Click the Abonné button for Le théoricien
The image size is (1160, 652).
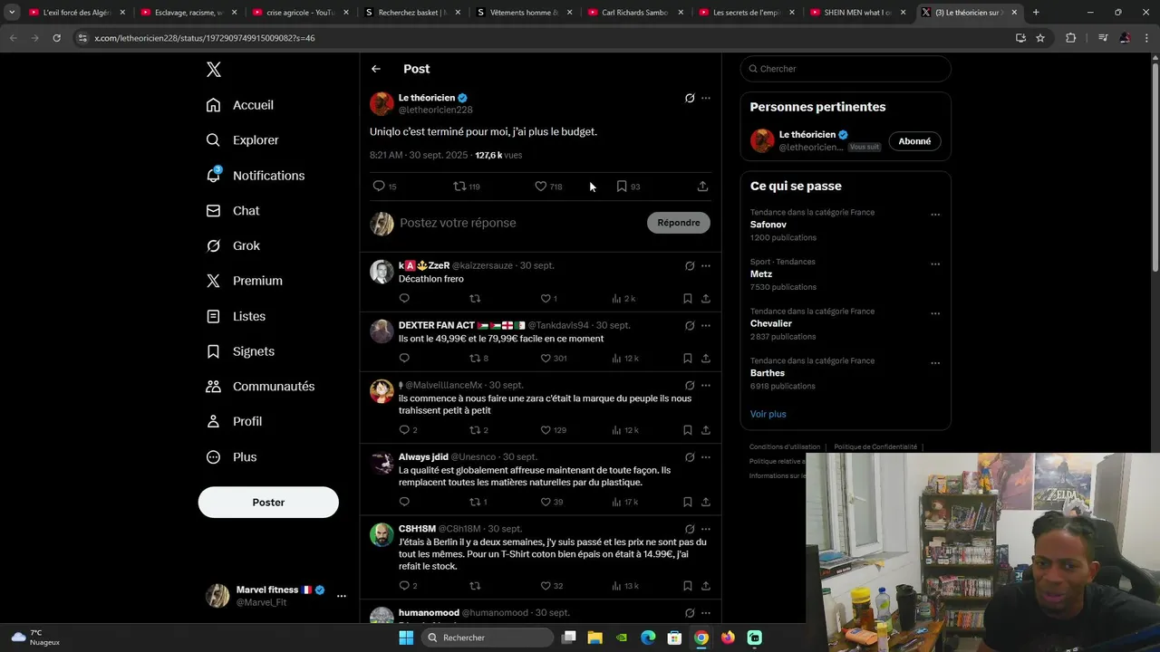click(x=914, y=141)
